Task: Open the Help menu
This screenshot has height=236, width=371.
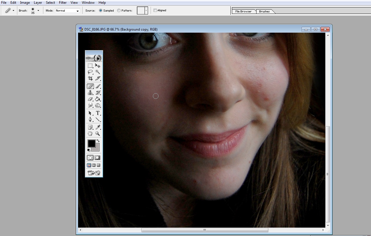Action: click(102, 3)
